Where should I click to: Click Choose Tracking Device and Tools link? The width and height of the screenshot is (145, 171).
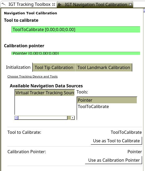click(x=32, y=76)
